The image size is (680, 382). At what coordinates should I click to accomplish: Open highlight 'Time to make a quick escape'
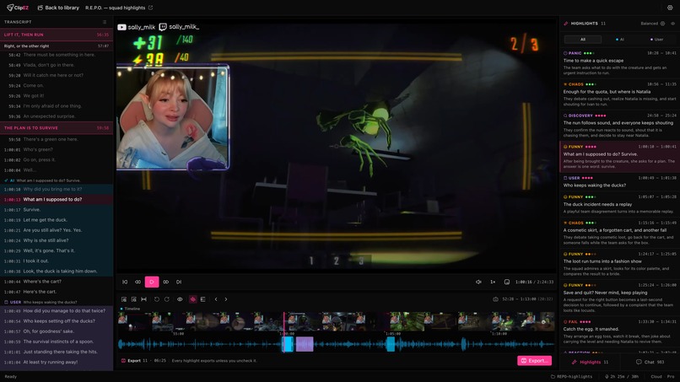[x=619, y=63]
